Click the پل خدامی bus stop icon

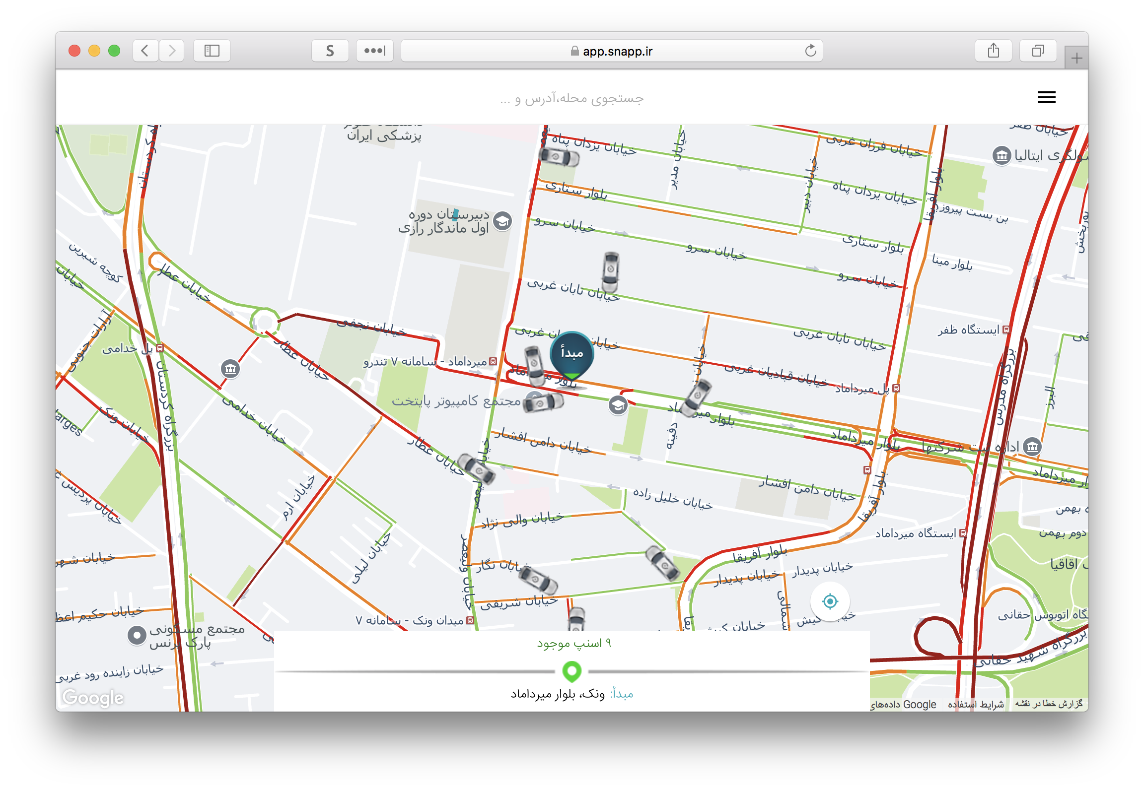(x=160, y=348)
